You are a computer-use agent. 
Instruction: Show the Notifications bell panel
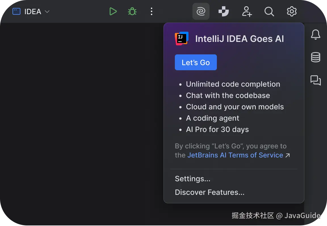click(x=316, y=35)
